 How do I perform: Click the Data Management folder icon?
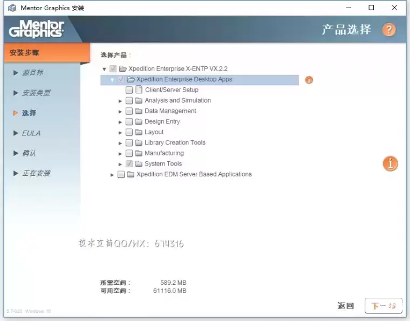click(139, 111)
